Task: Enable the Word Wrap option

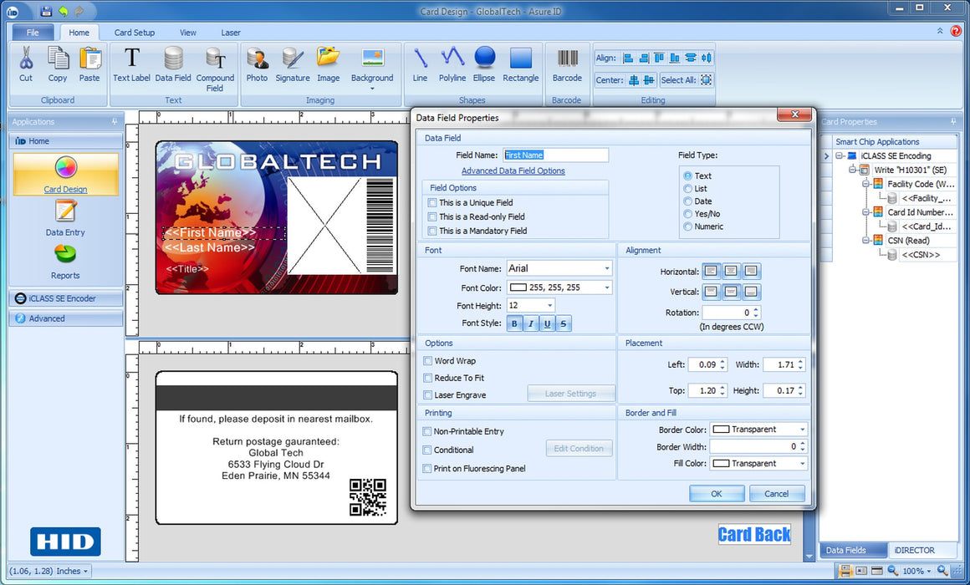Action: tap(427, 360)
